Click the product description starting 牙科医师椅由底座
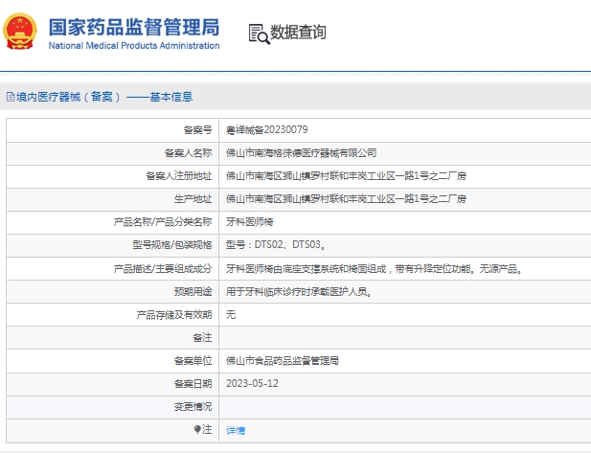 tap(375, 269)
